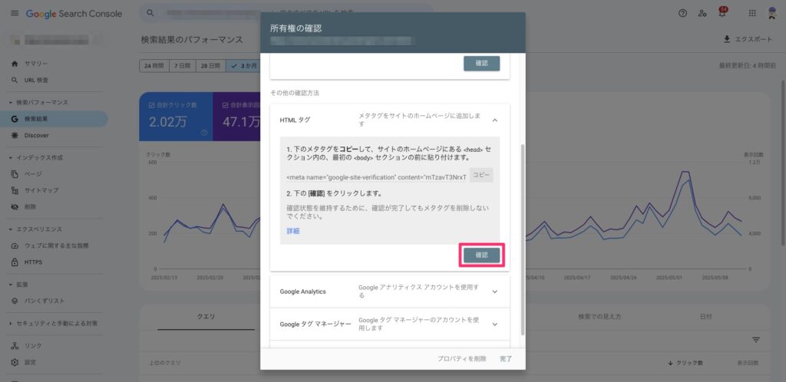This screenshot has height=382, width=786.
Task: Click the help question mark icon
Action: click(682, 14)
